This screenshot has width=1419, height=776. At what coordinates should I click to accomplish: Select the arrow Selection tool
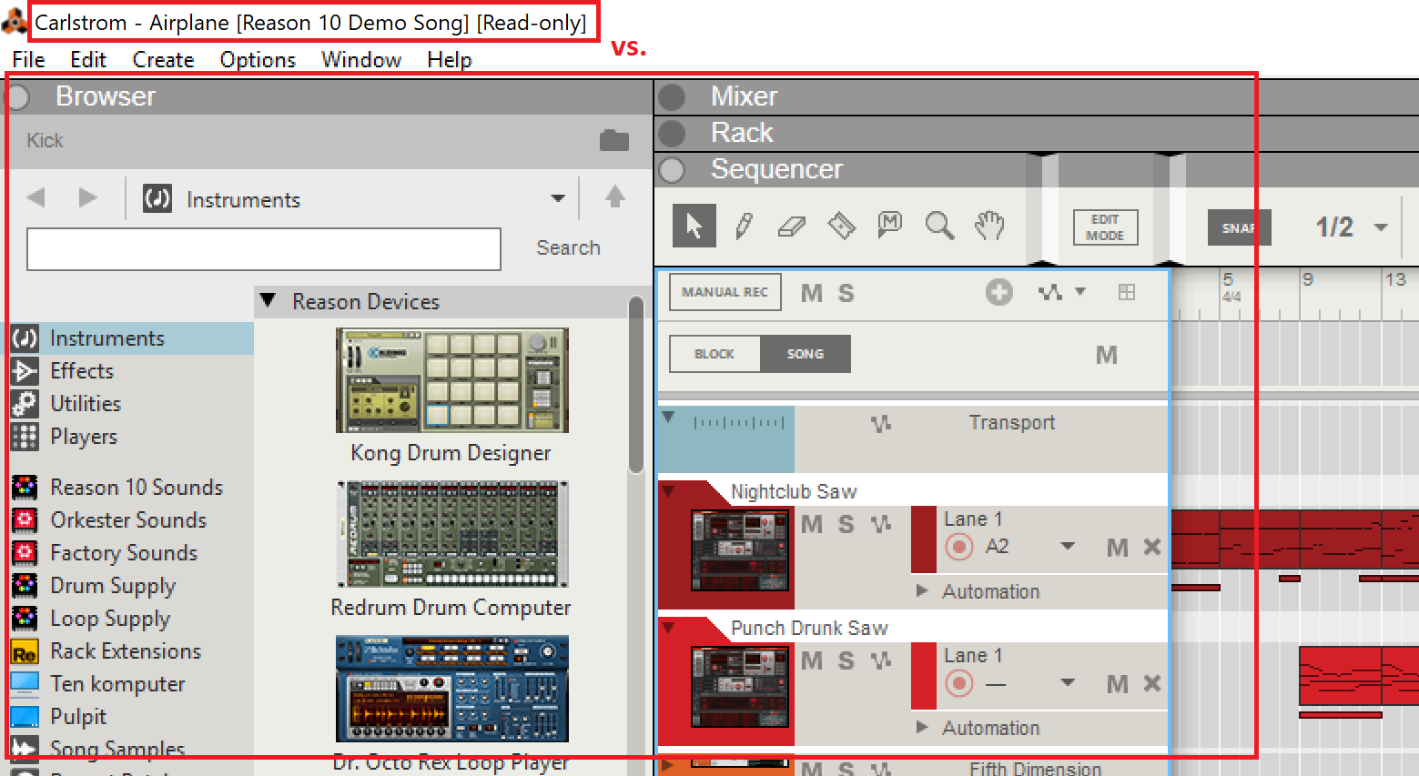click(694, 226)
